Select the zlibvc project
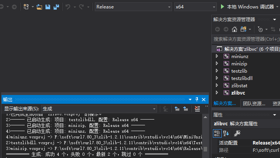The width and height of the screenshot is (280, 158). (238, 93)
